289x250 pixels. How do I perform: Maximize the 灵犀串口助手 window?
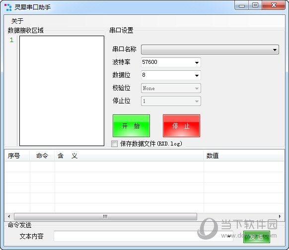(255, 5)
